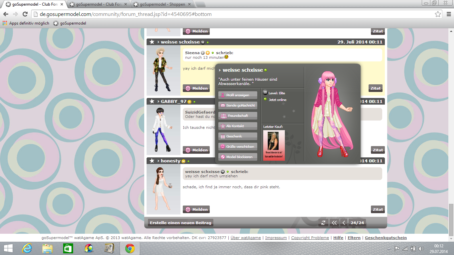Add user via Als Kontakt button
Image resolution: width=454 pixels, height=255 pixels.
(238, 126)
